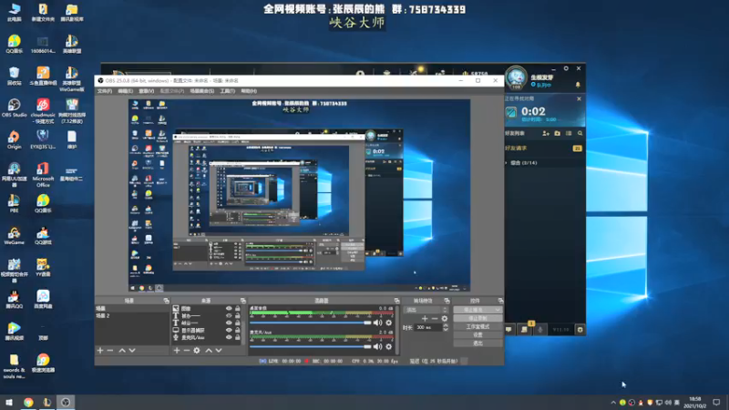This screenshot has width=729, height=410.
Task: Click the League client notification bell
Action: click(x=578, y=85)
